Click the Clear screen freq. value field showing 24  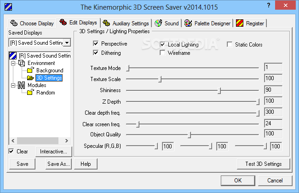tap(273, 123)
